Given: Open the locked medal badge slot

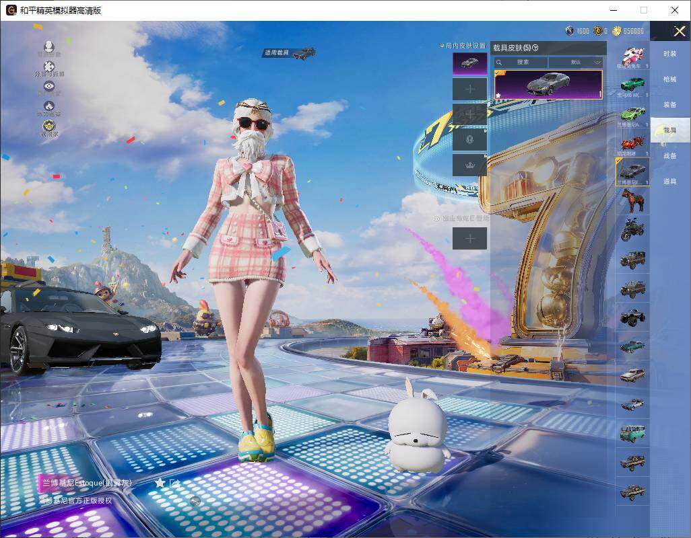Looking at the screenshot, I should [x=470, y=139].
